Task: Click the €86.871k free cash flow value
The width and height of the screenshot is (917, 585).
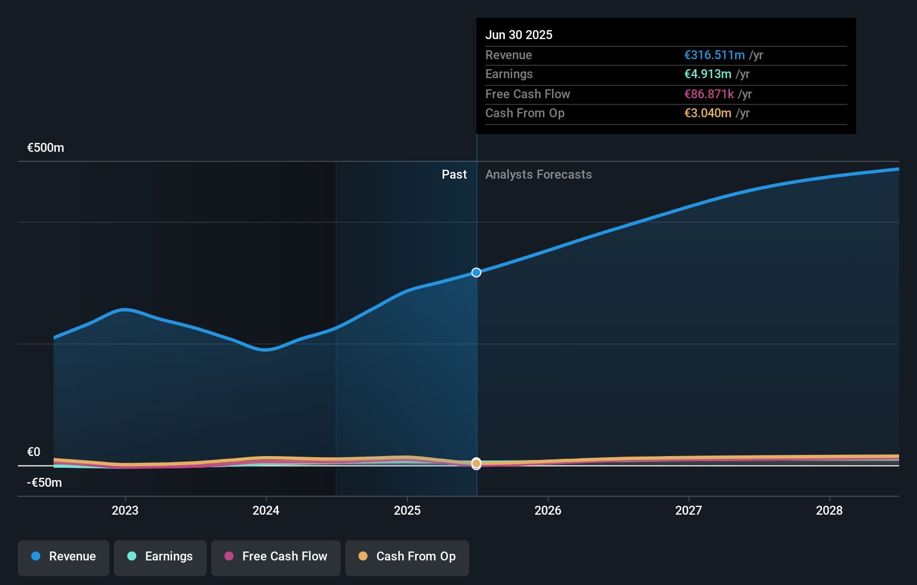Action: click(709, 94)
